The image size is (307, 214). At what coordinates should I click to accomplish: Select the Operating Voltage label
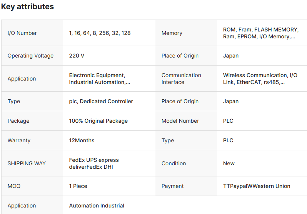(31, 56)
